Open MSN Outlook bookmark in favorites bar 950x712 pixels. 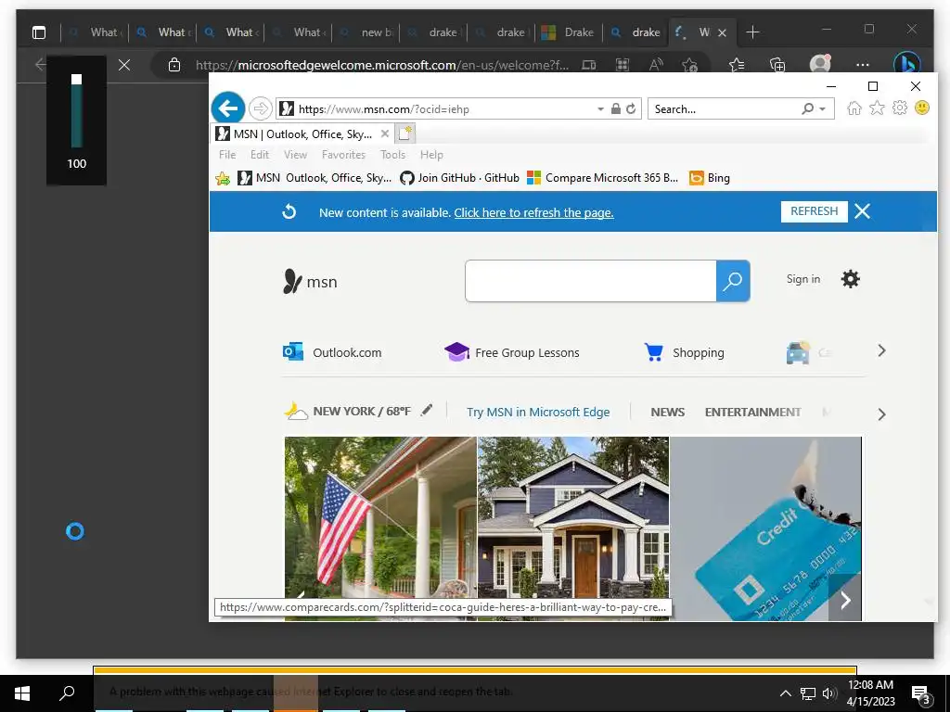pyautogui.click(x=315, y=178)
